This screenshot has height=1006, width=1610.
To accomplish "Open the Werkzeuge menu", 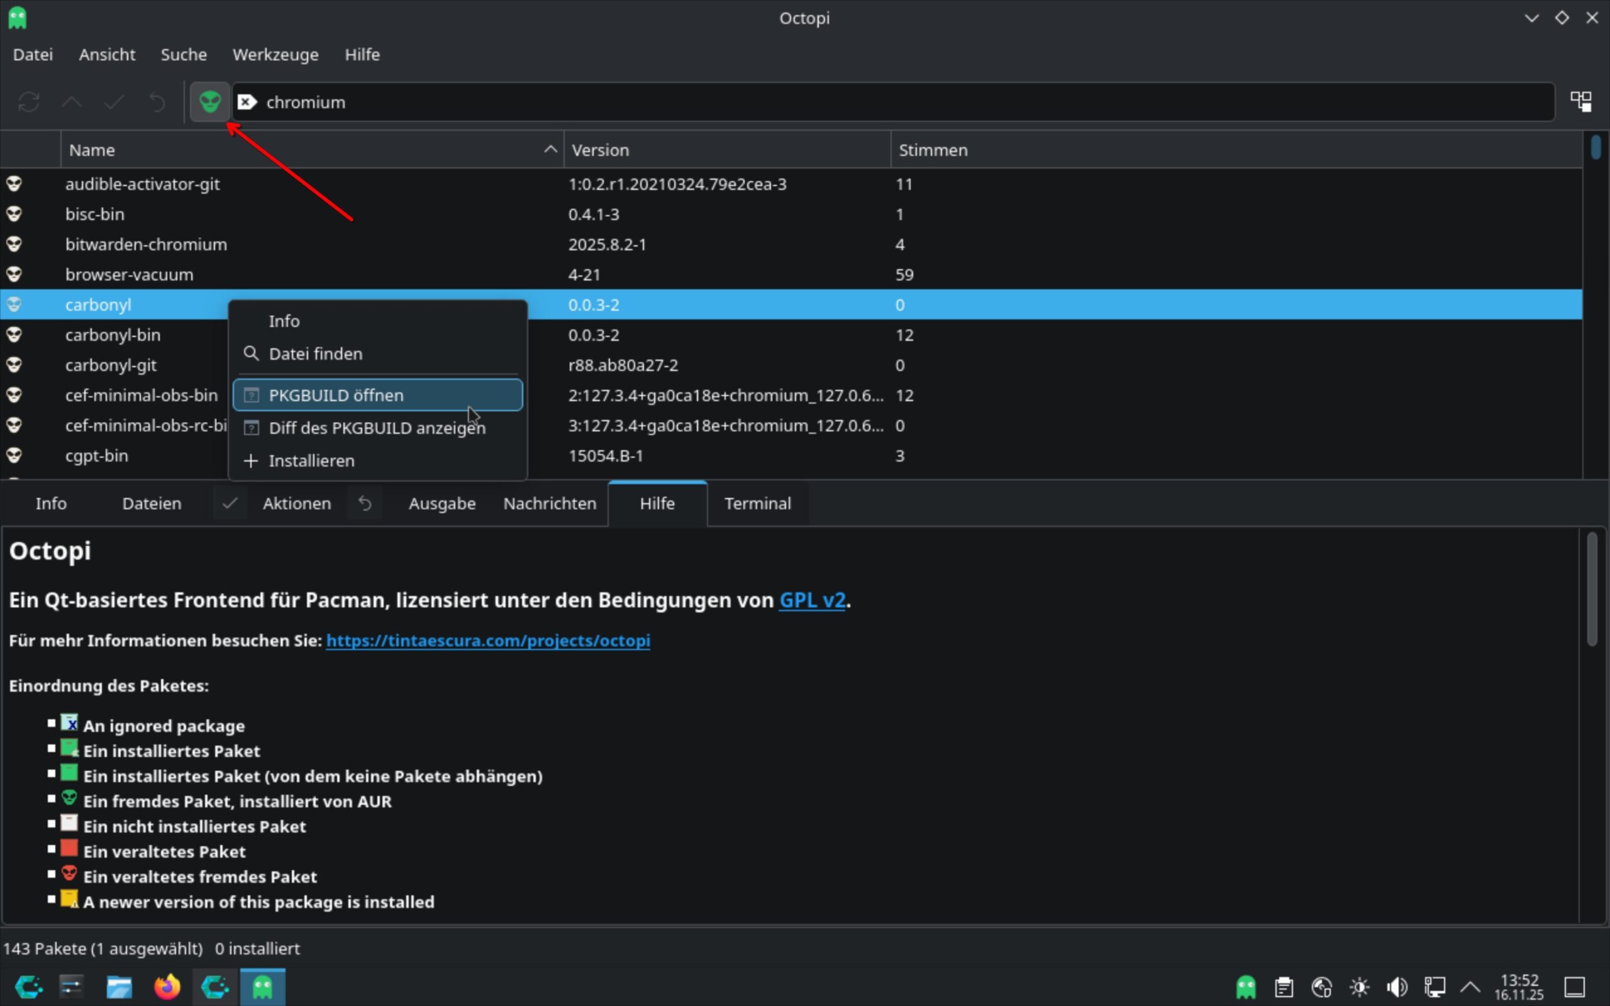I will [x=275, y=55].
